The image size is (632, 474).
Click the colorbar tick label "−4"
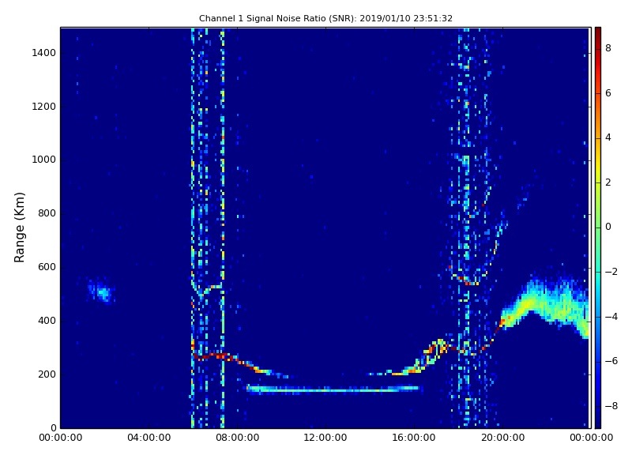click(x=611, y=317)
